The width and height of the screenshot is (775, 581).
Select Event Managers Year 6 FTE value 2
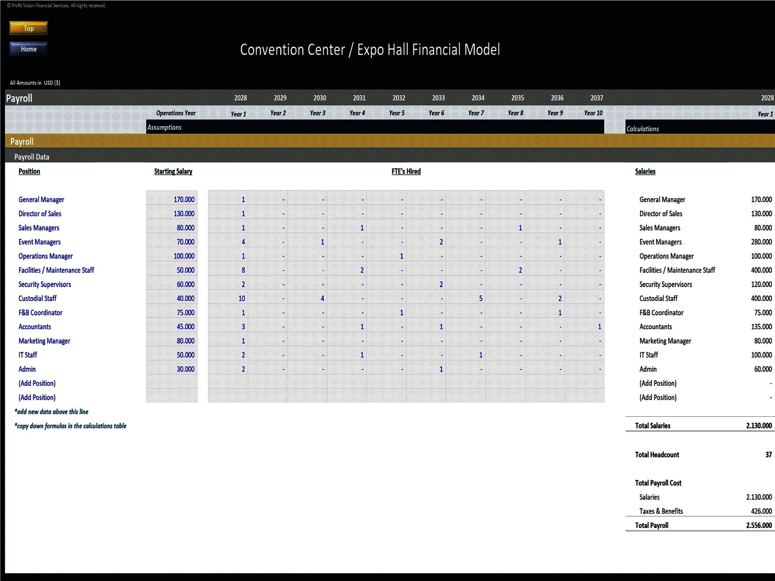(426, 242)
